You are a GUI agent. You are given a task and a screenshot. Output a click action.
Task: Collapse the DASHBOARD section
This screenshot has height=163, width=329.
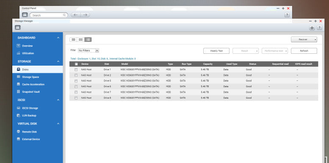click(x=58, y=38)
